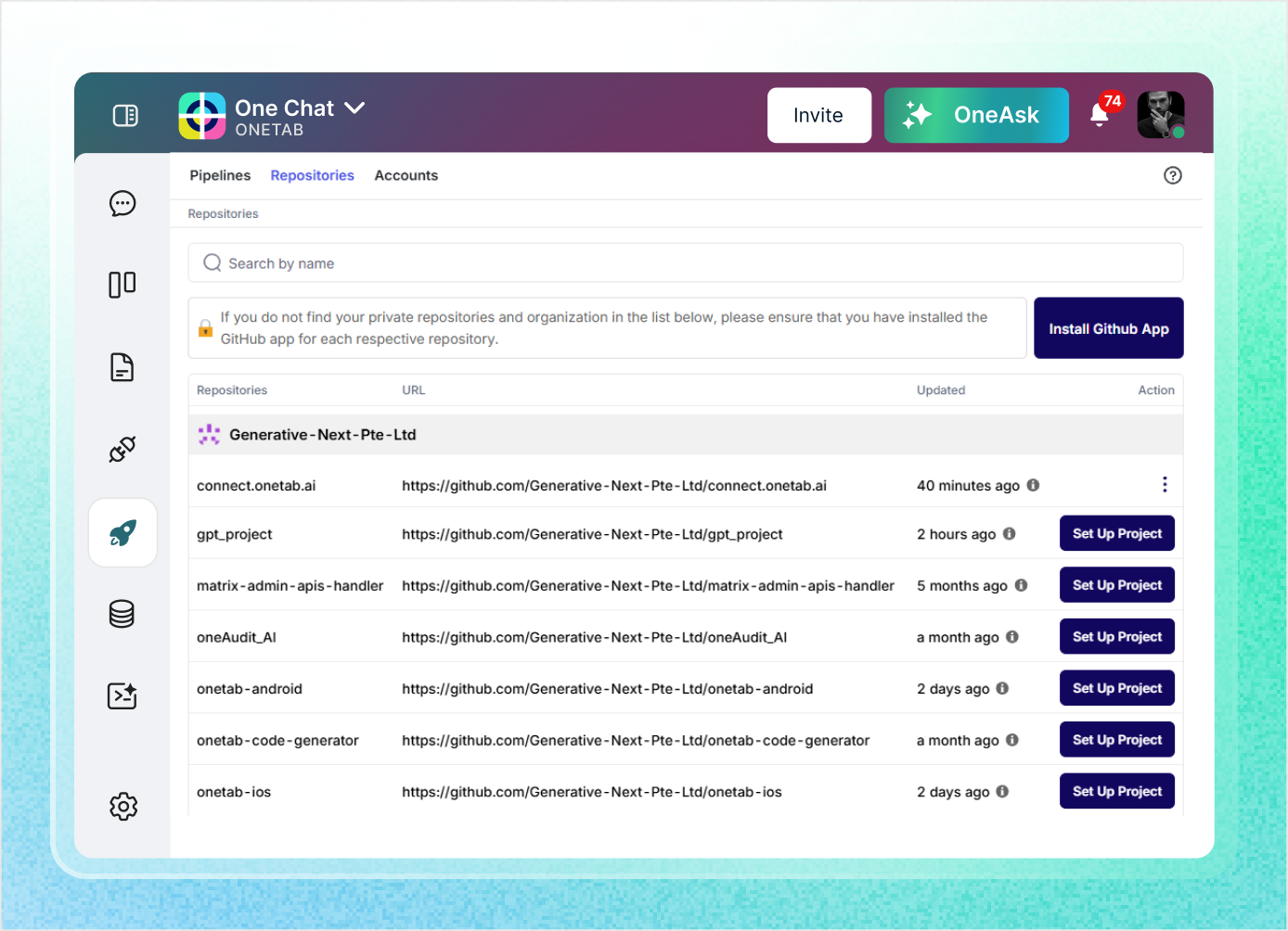Select the matrix-admin-apis-handler repository name
Viewport: 1288px width, 931px height.
[x=290, y=585]
